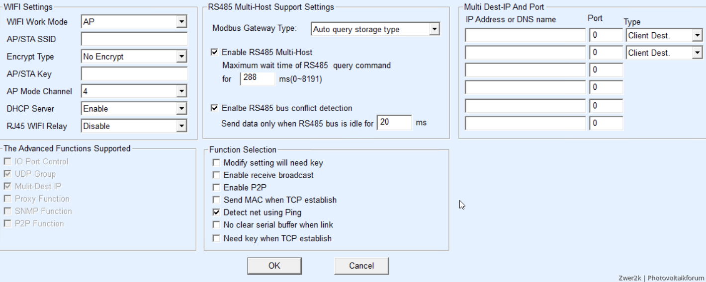Click first IP Address or DNS name field
The image size is (706, 282).
tap(525, 36)
